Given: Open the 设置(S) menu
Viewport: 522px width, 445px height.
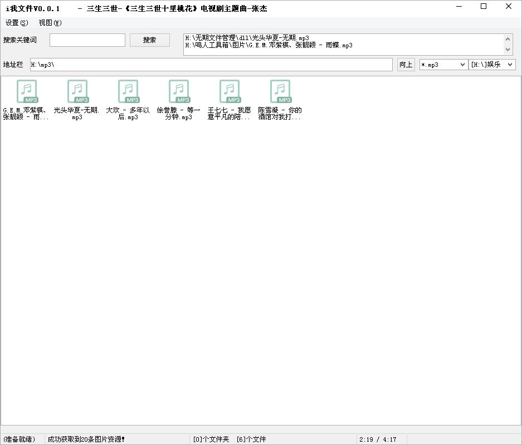Looking at the screenshot, I should click(x=17, y=23).
